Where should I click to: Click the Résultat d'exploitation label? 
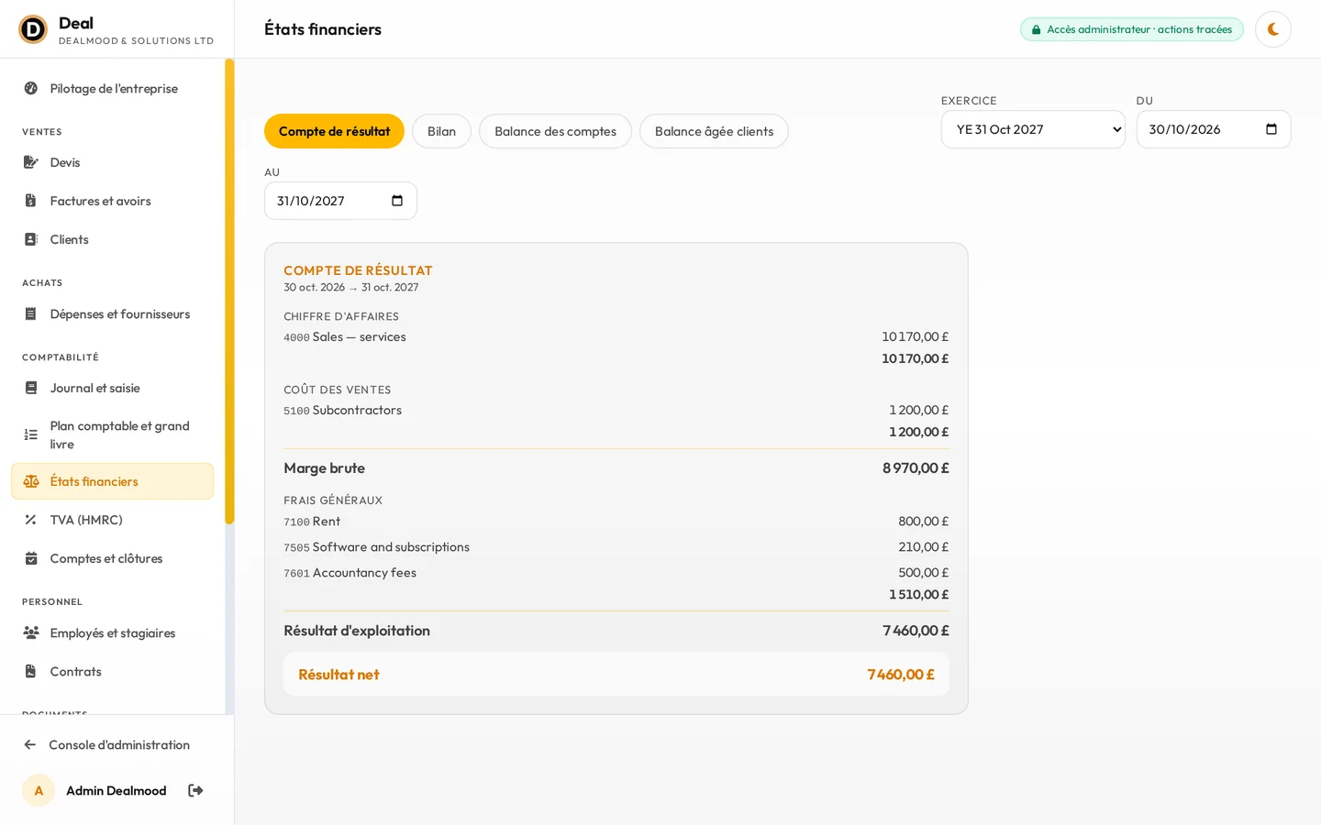[x=357, y=631]
